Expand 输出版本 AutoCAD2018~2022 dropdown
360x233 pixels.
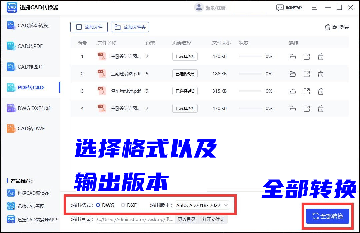coord(202,205)
